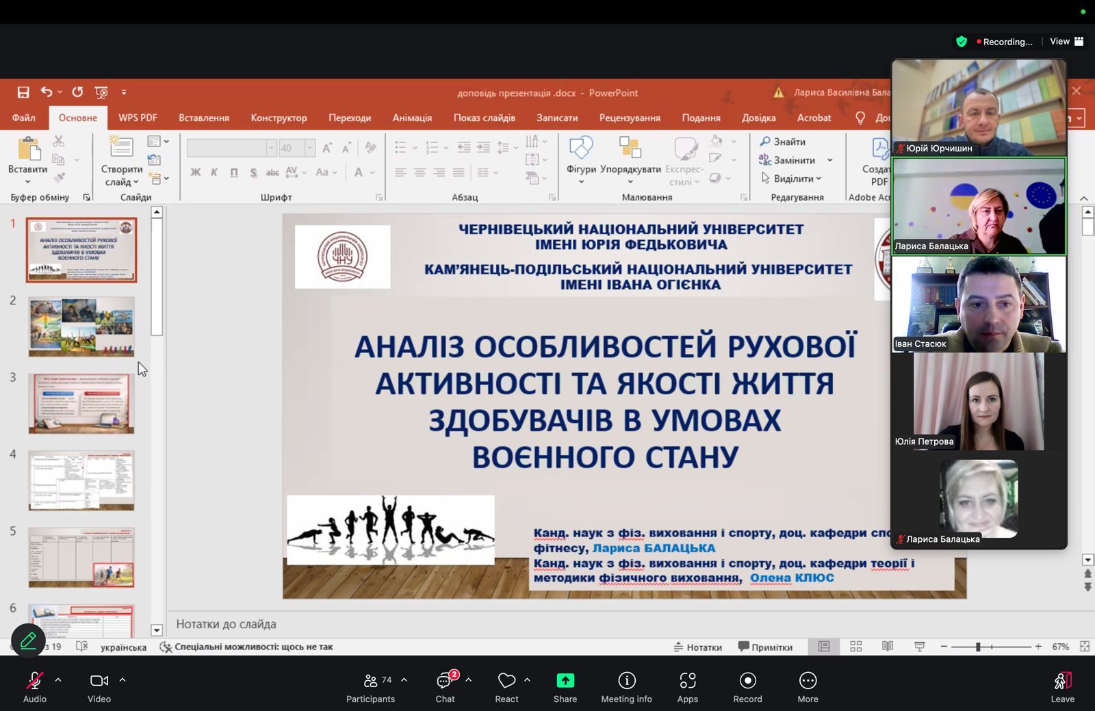The width and height of the screenshot is (1095, 711).
Task: Open the font size 40 dropdown
Action: click(309, 148)
